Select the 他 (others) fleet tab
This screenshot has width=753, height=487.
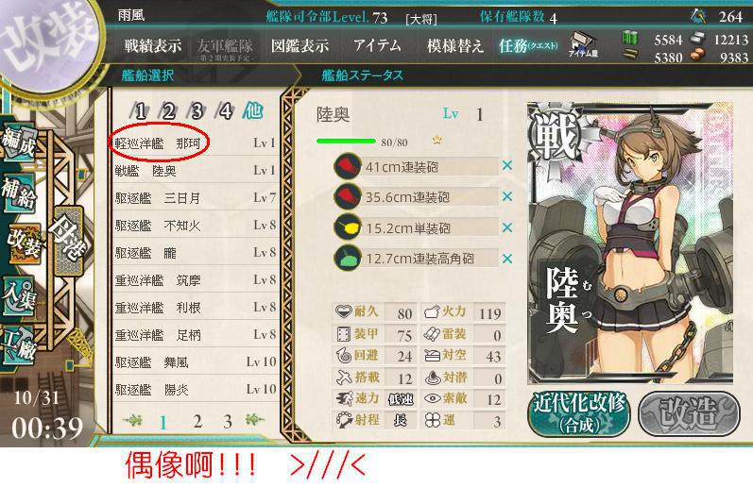[252, 110]
